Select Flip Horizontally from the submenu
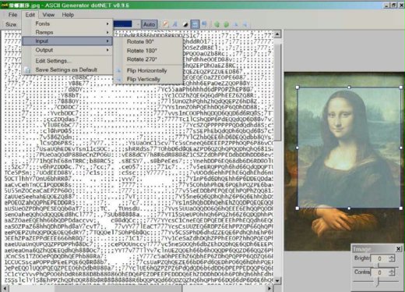 (x=147, y=70)
